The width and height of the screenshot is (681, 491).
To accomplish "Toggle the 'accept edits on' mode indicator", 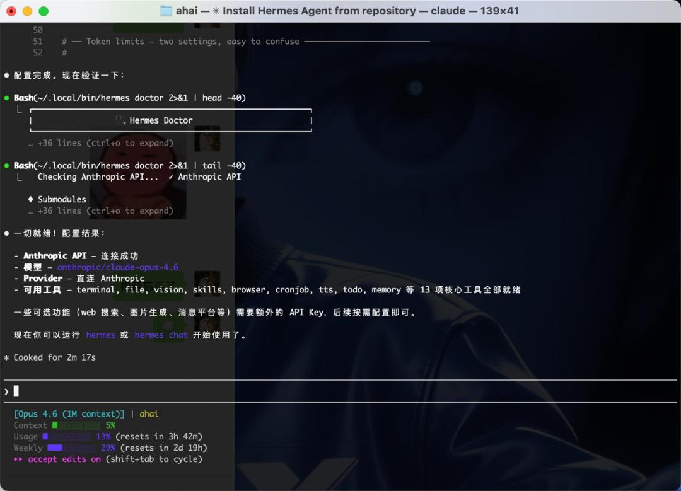I will (64, 459).
